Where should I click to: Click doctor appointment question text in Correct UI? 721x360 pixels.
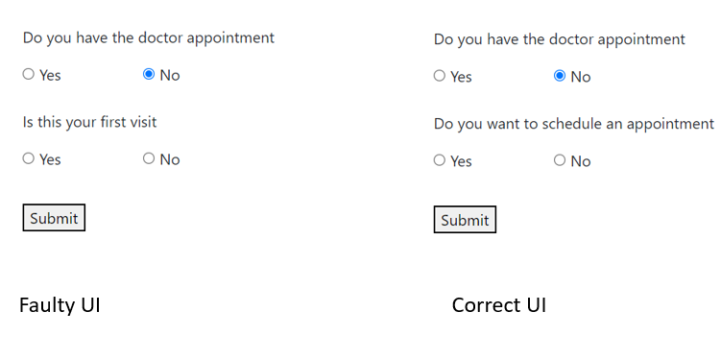click(560, 39)
